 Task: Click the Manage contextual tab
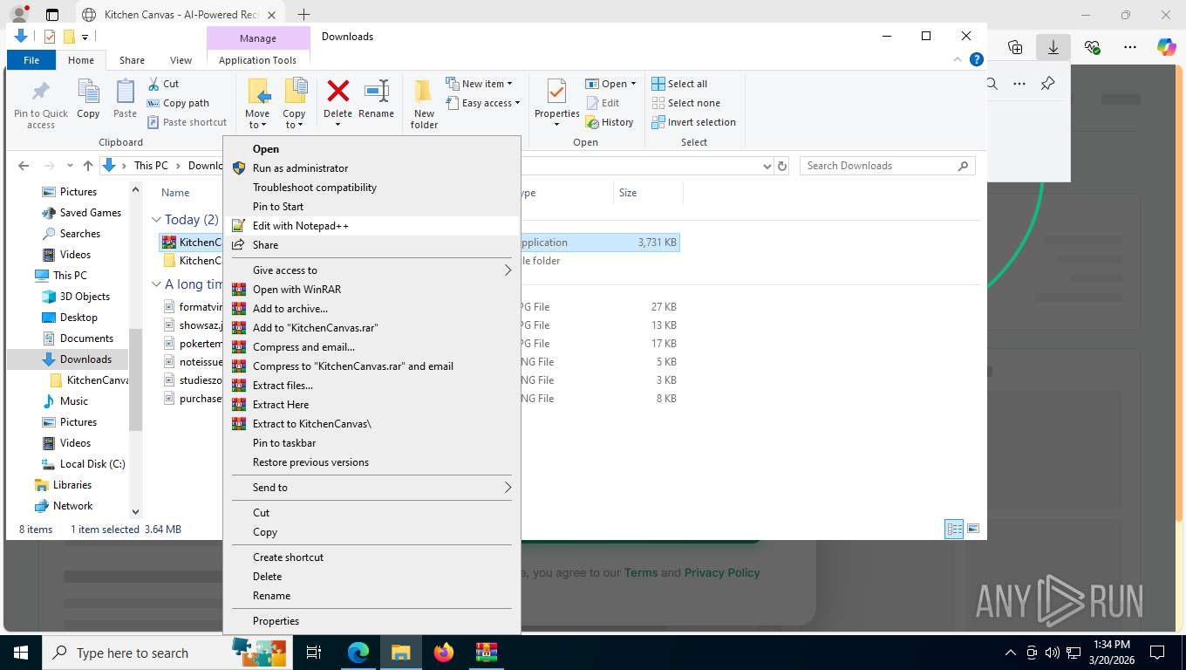point(258,38)
